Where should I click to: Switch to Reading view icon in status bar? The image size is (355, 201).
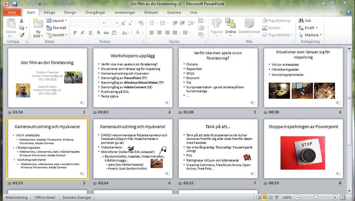(x=270, y=198)
